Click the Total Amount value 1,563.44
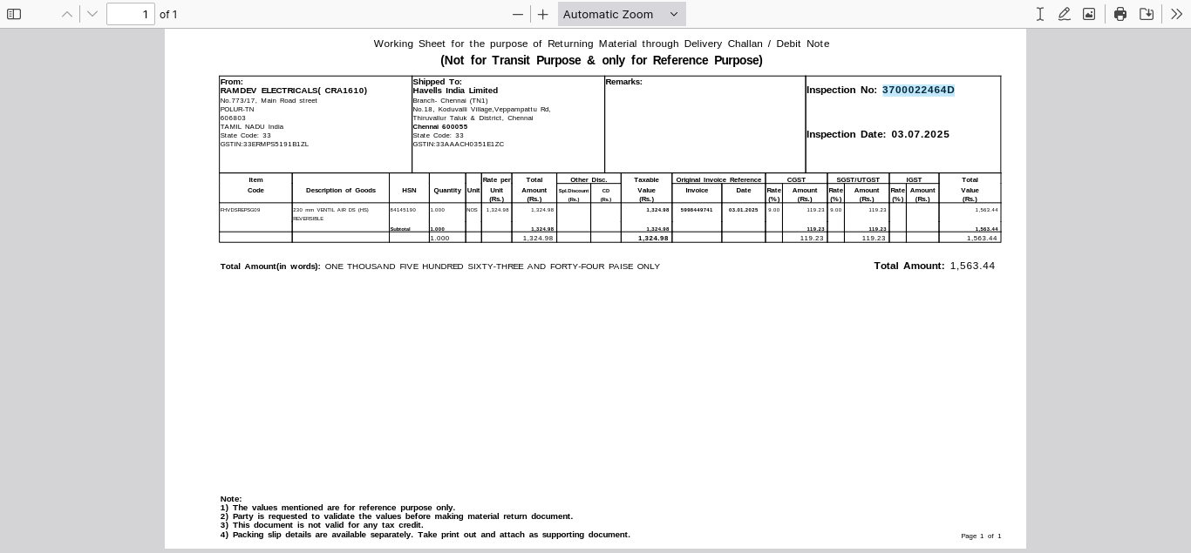This screenshot has height=553, width=1191. 972,266
